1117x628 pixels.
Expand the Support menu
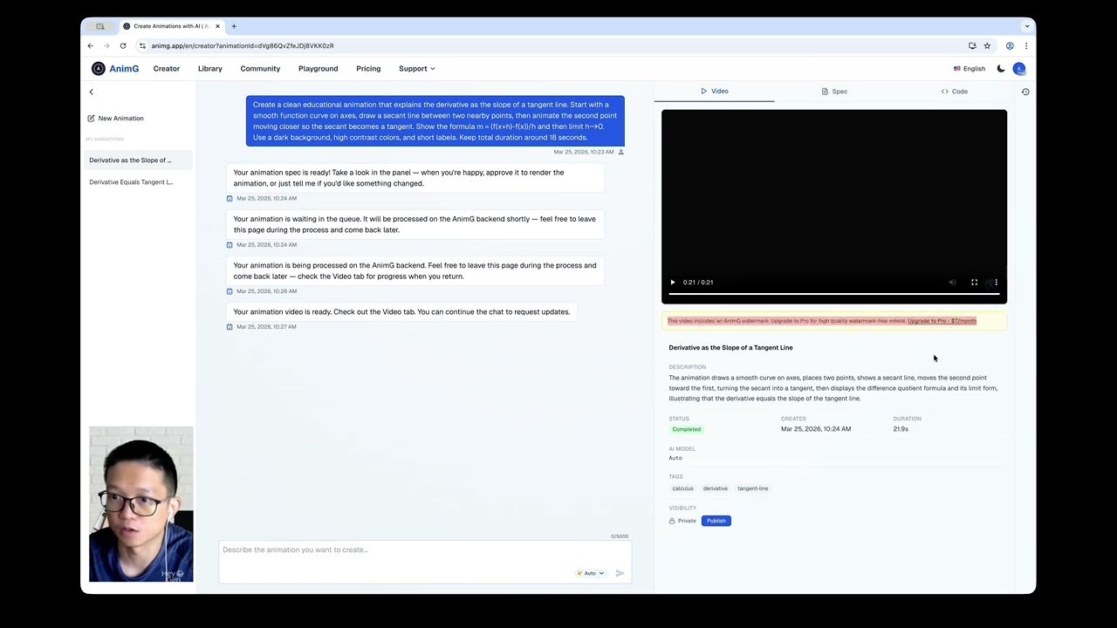click(416, 69)
